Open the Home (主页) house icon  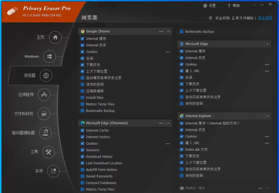(55, 37)
